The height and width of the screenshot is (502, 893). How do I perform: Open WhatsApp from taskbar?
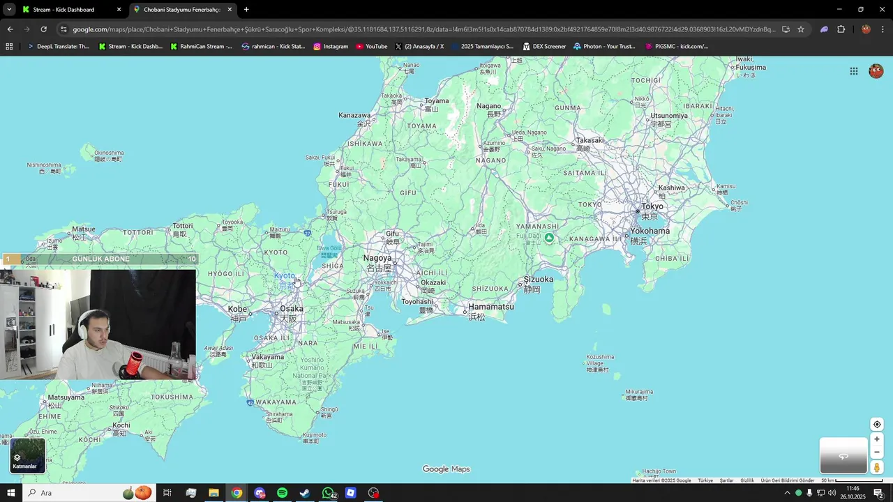[x=328, y=493]
